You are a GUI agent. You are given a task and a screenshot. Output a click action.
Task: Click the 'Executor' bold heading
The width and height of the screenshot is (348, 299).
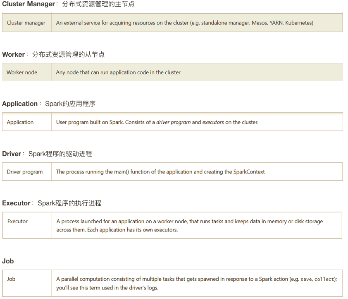(16, 203)
